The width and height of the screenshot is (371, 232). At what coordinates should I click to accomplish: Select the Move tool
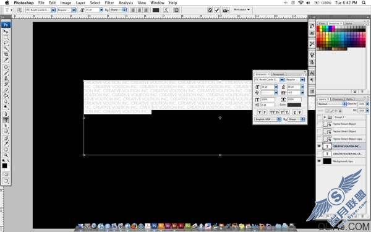click(6, 32)
